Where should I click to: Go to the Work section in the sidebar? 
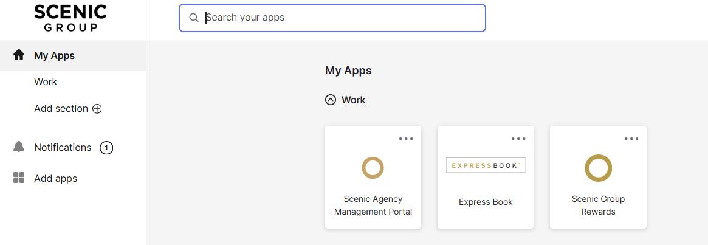pyautogui.click(x=46, y=81)
